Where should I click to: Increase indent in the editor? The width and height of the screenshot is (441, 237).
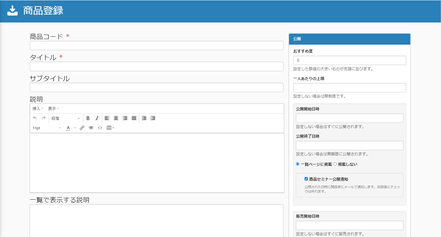click(153, 118)
